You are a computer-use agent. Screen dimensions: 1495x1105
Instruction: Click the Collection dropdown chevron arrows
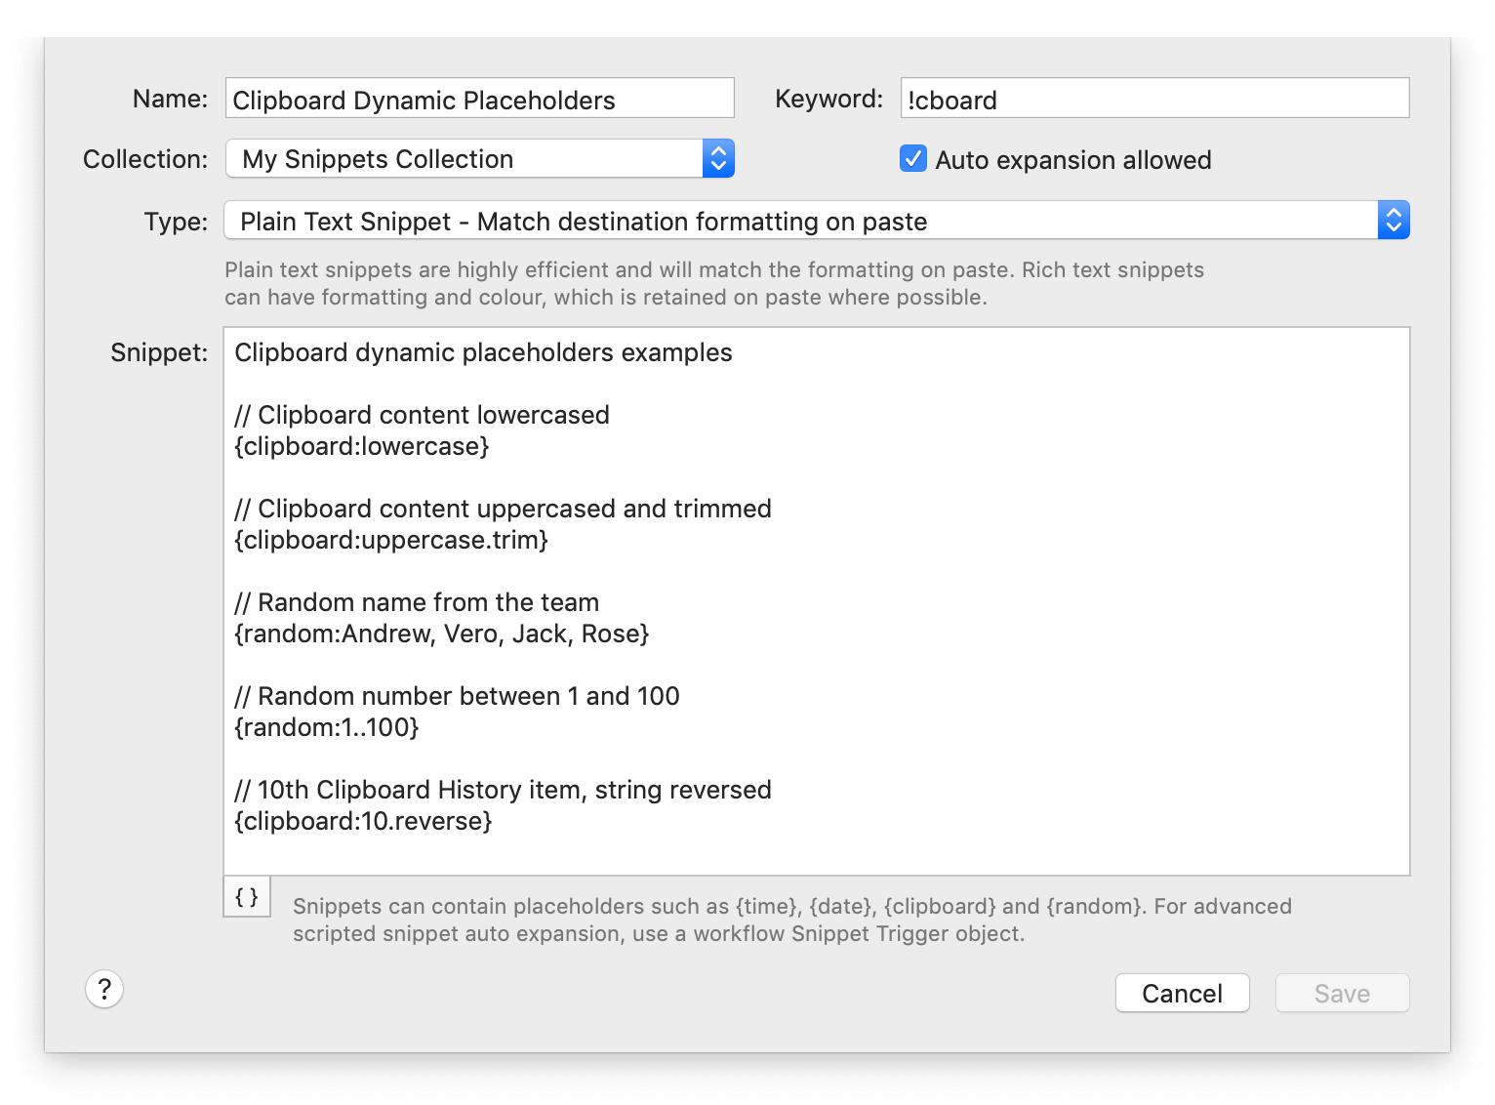point(717,158)
